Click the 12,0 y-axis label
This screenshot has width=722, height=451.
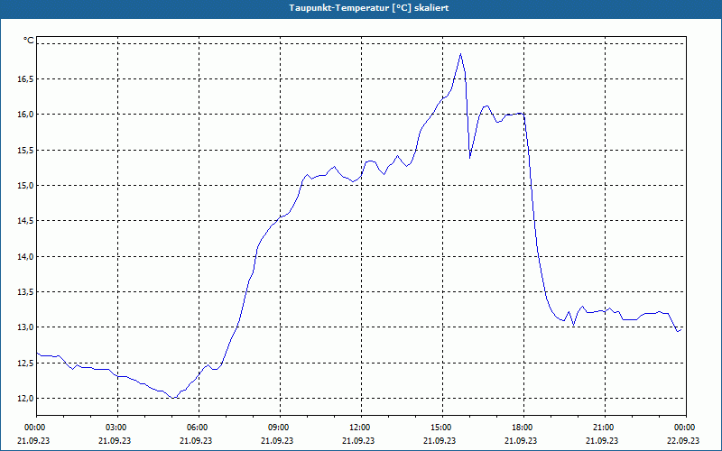click(26, 398)
